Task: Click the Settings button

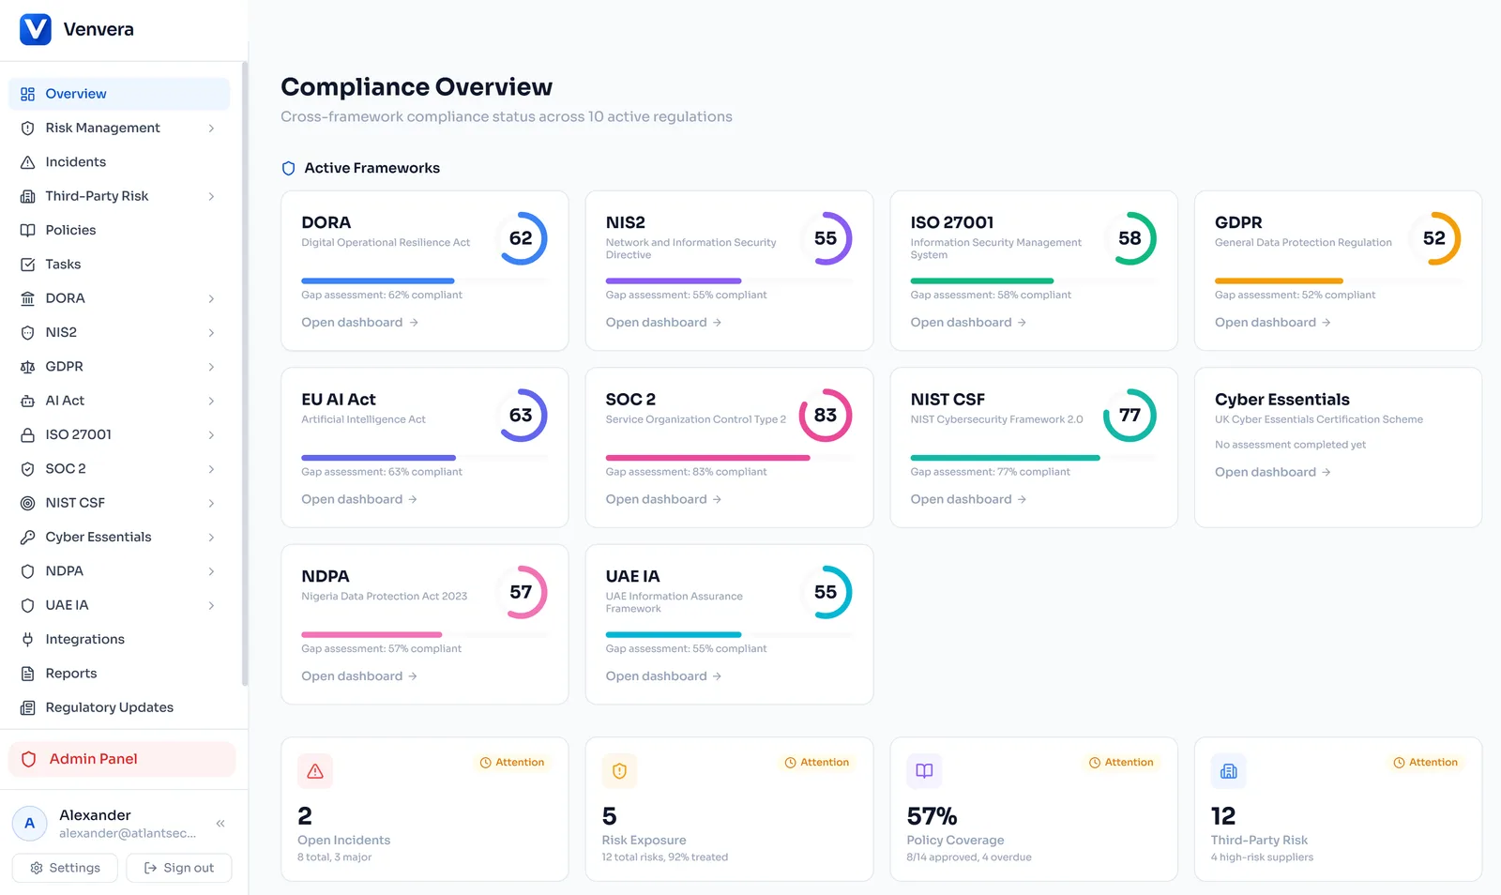Action: (x=65, y=868)
